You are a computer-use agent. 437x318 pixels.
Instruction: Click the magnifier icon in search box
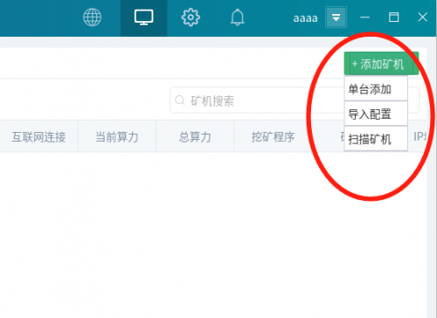tap(180, 100)
